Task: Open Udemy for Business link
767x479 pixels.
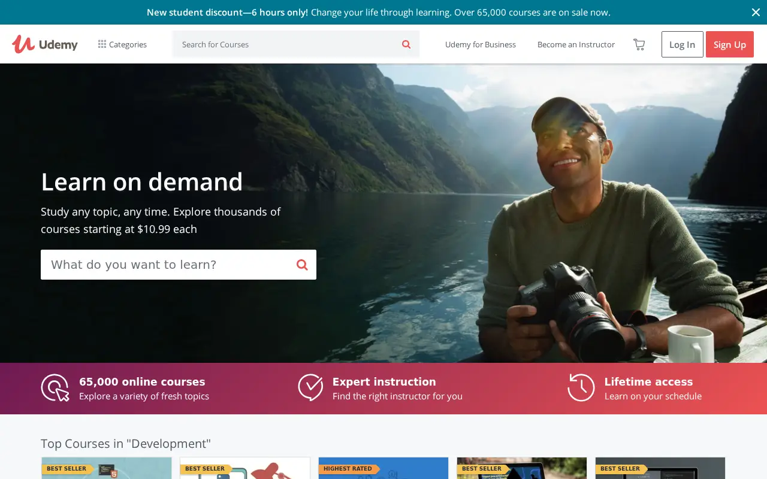Action: (481, 44)
